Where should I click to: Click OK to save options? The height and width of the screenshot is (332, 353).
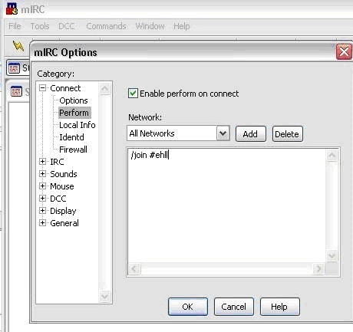188,307
